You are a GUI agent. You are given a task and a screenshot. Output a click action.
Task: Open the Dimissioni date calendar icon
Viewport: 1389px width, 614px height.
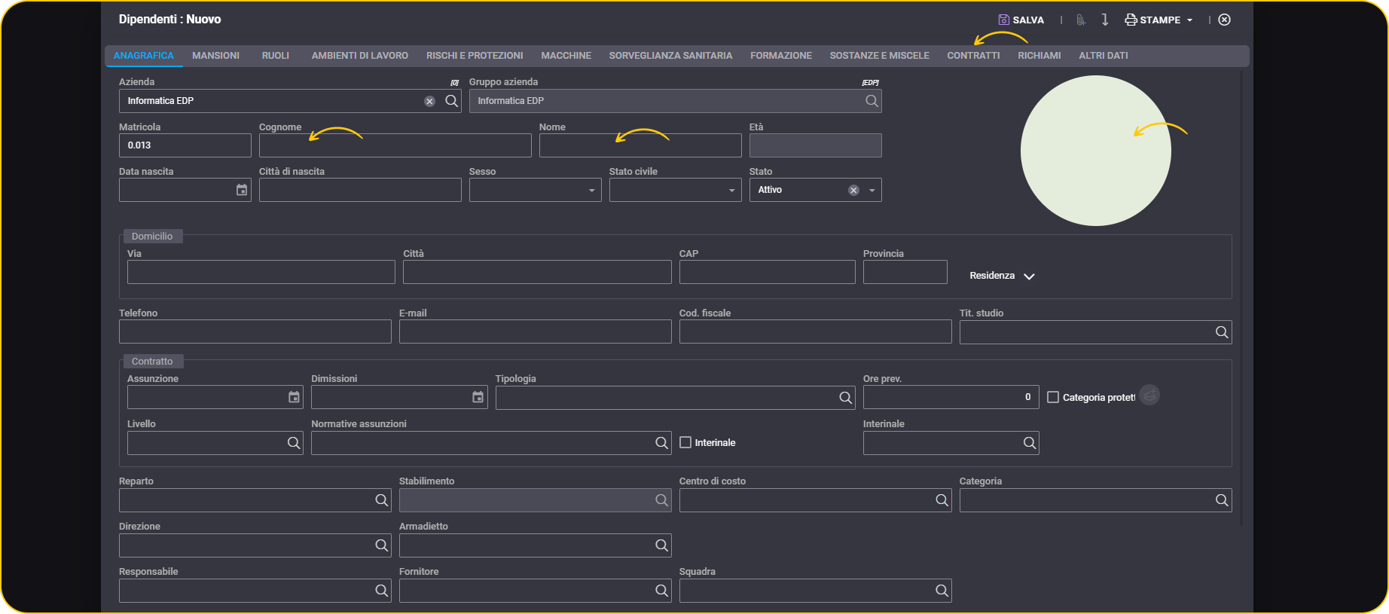478,397
